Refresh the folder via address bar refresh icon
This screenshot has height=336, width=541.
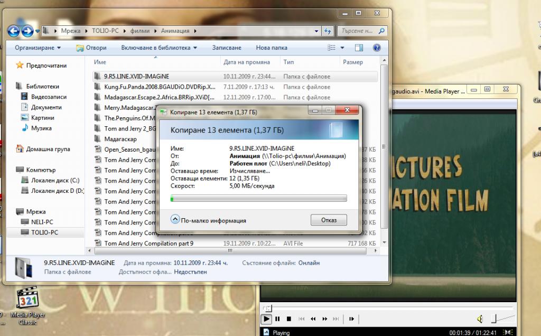[x=328, y=31]
